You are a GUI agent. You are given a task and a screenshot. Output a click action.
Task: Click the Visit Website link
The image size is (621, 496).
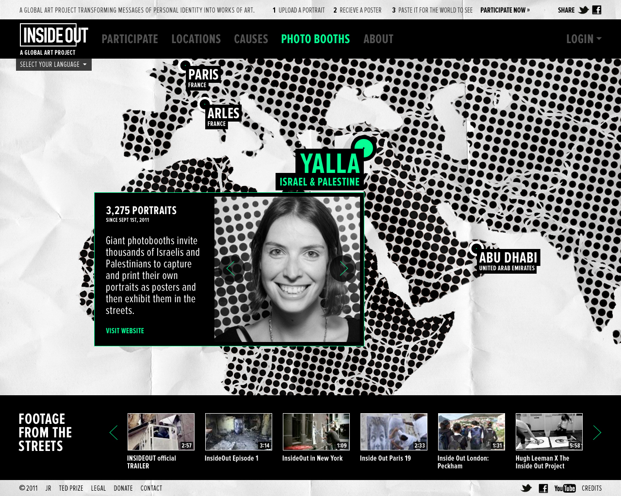125,331
